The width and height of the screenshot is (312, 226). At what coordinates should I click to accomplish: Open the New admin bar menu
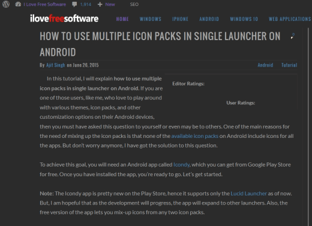coord(110,4)
